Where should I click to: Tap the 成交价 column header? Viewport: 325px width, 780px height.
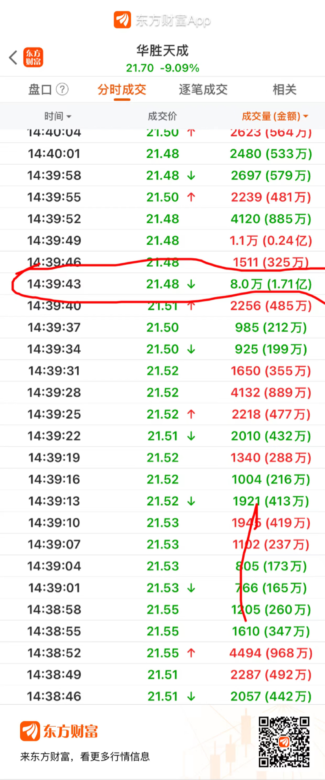pos(162,116)
